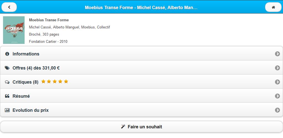Click the Informations info circle icon
Screen dimensions: 283x138
coord(7,54)
